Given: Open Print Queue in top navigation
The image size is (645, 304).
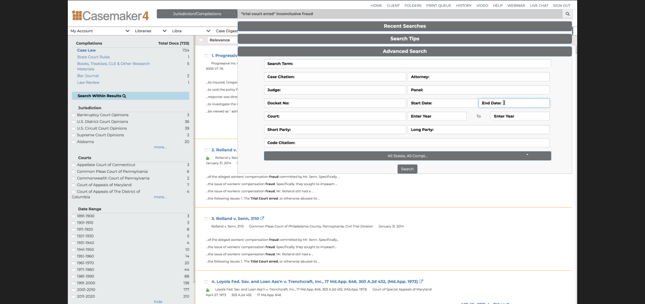Looking at the screenshot, I should coord(438,6).
